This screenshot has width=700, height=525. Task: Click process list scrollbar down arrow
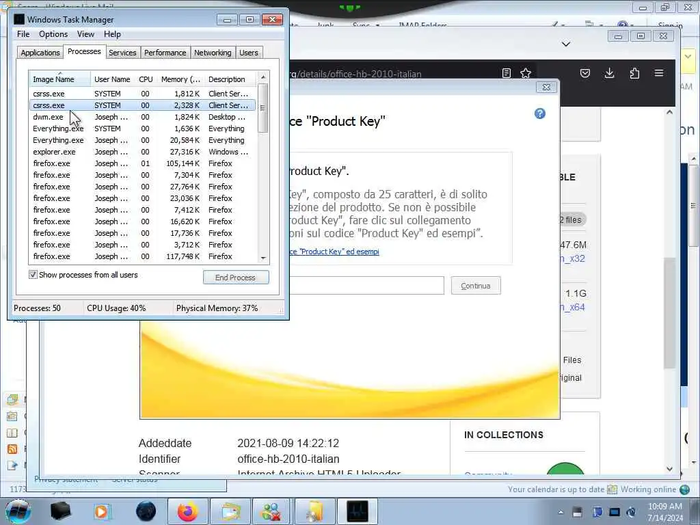click(x=263, y=258)
